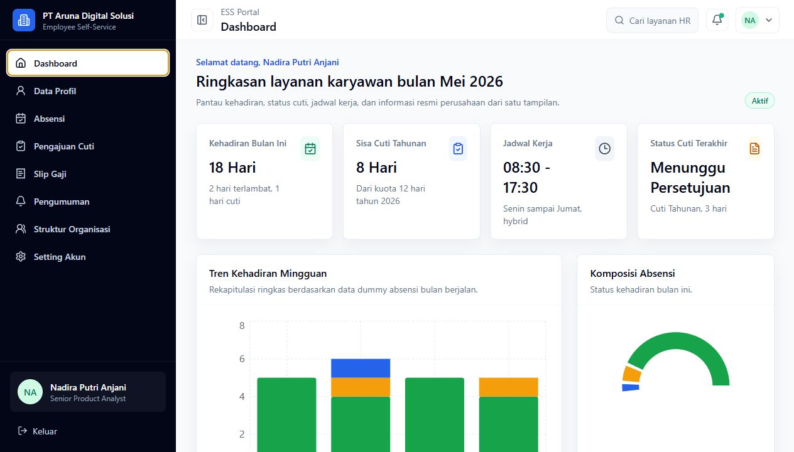
Task: Click the 08:30 - 17:30 schedule value
Action: (x=526, y=178)
